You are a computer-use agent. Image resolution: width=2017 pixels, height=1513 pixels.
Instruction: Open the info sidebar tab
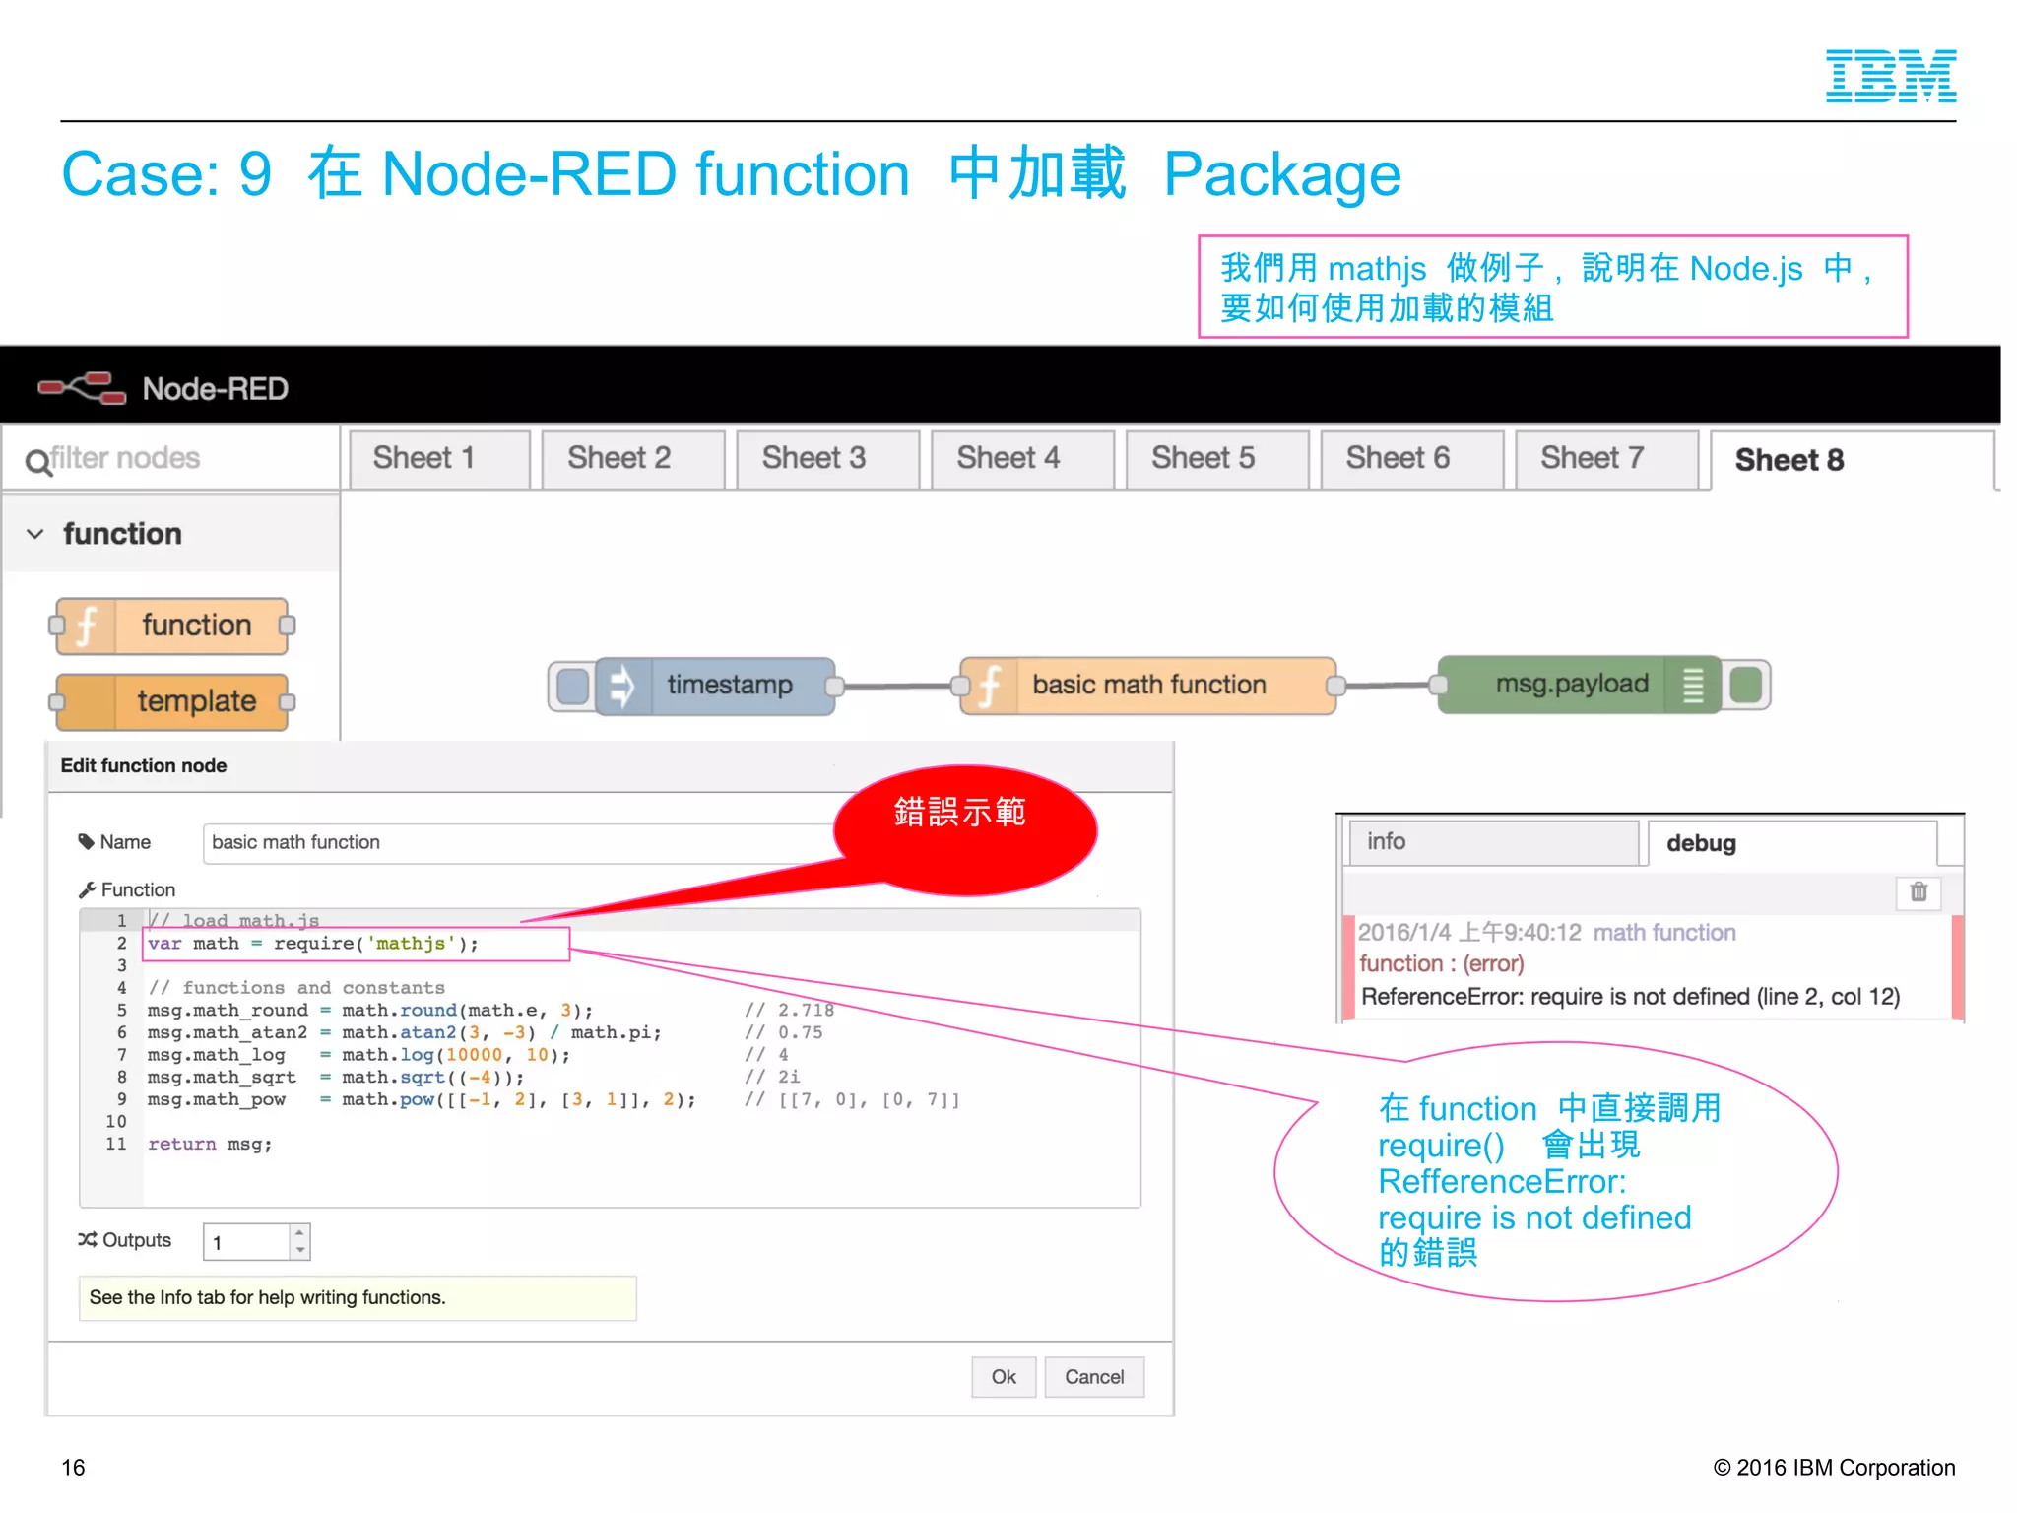coord(1493,843)
